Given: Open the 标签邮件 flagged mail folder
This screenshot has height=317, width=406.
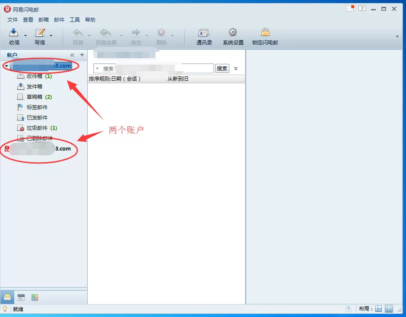Looking at the screenshot, I should coord(32,107).
